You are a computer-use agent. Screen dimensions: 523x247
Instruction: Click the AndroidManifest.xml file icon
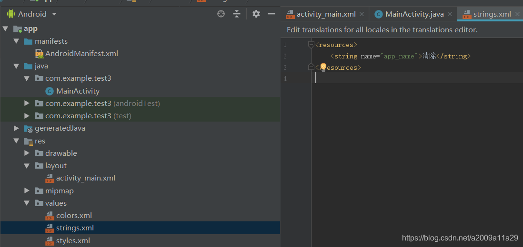tap(40, 54)
